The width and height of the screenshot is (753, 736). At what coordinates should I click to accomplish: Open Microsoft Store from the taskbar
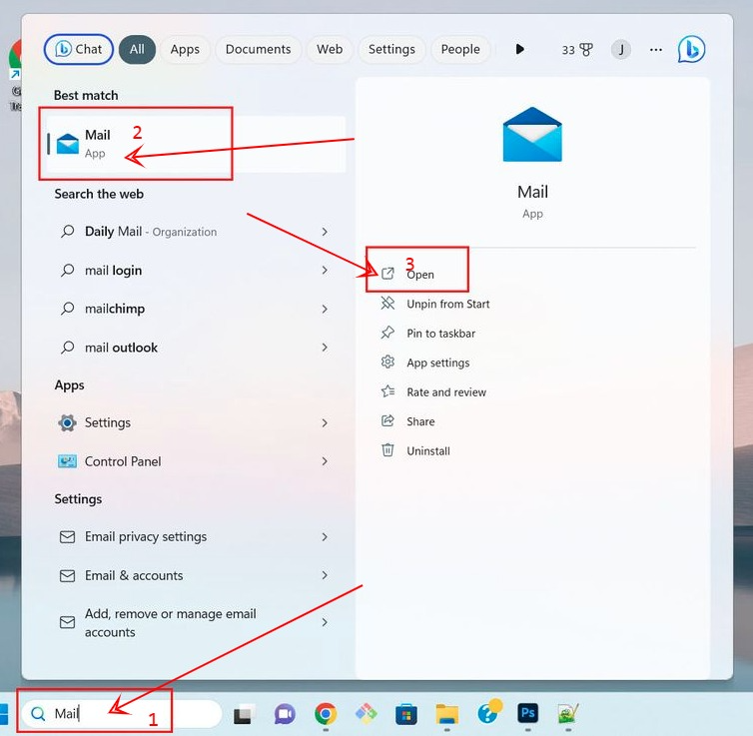(406, 714)
